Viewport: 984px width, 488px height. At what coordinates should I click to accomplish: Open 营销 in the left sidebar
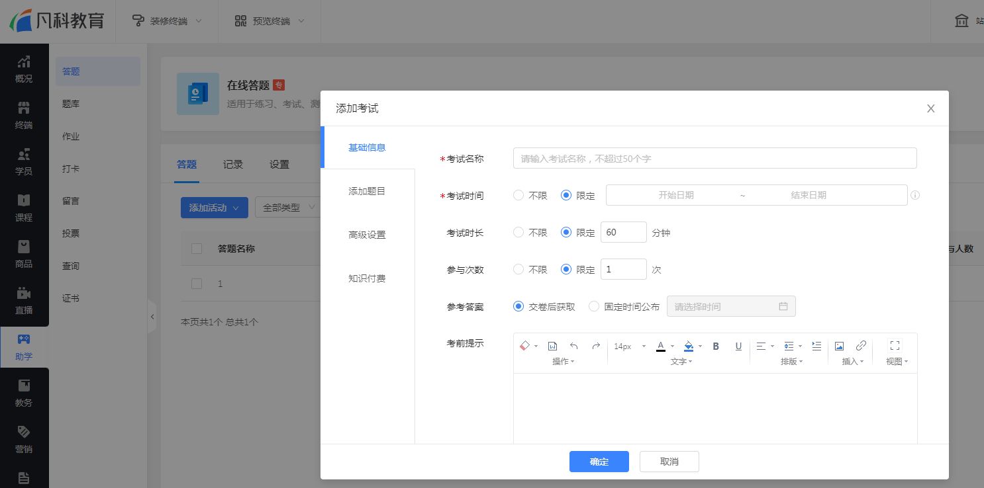point(24,439)
